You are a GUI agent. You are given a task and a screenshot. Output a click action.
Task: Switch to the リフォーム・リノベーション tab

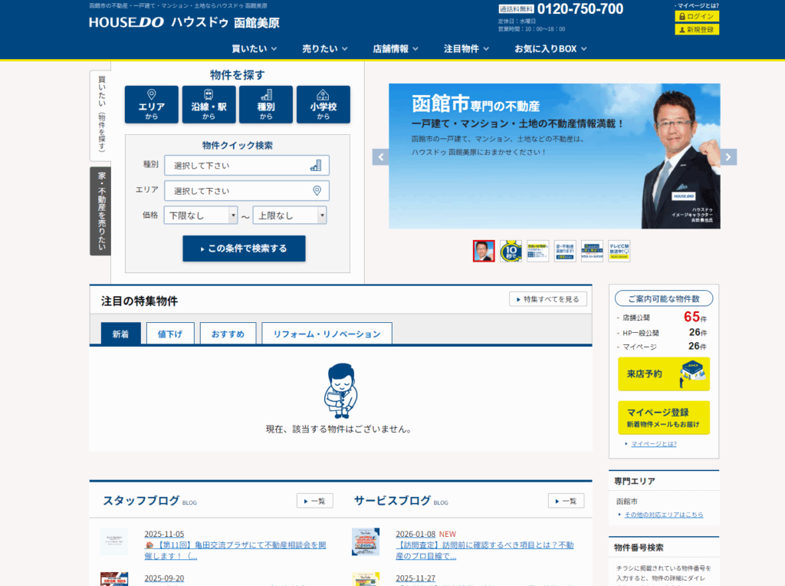point(327,334)
